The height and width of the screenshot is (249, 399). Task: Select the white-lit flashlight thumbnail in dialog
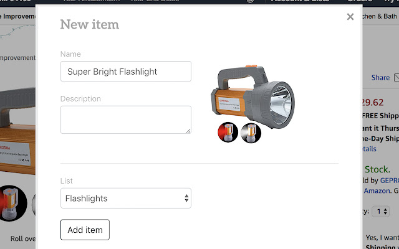pos(251,133)
